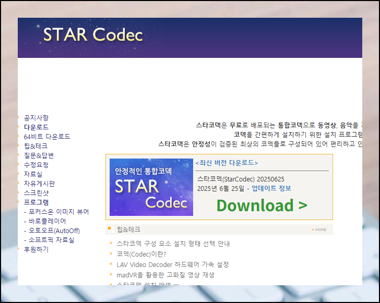Open the 업데이트 정보 link
The width and height of the screenshot is (380, 303).
point(271,188)
